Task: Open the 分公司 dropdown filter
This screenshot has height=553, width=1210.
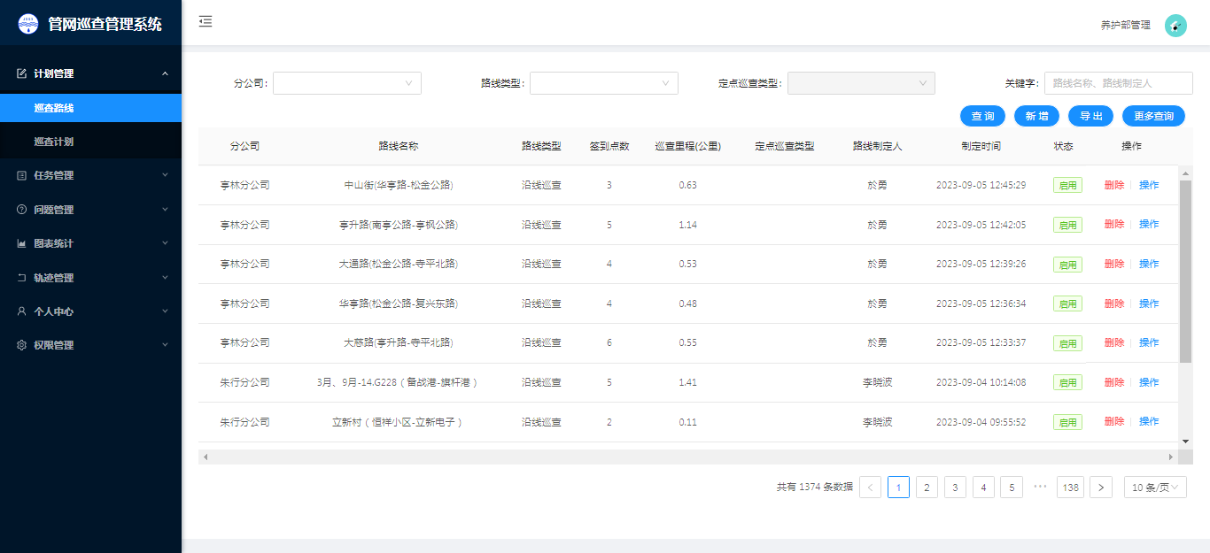Action: click(x=346, y=83)
